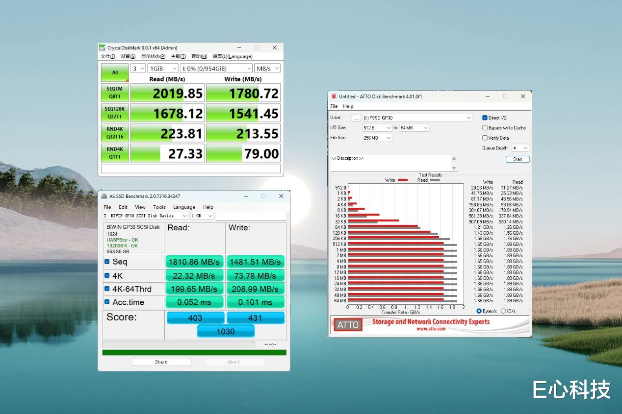Image resolution: width=622 pixels, height=414 pixels.
Task: Run RND4K Q32T16 test
Action: (x=115, y=133)
